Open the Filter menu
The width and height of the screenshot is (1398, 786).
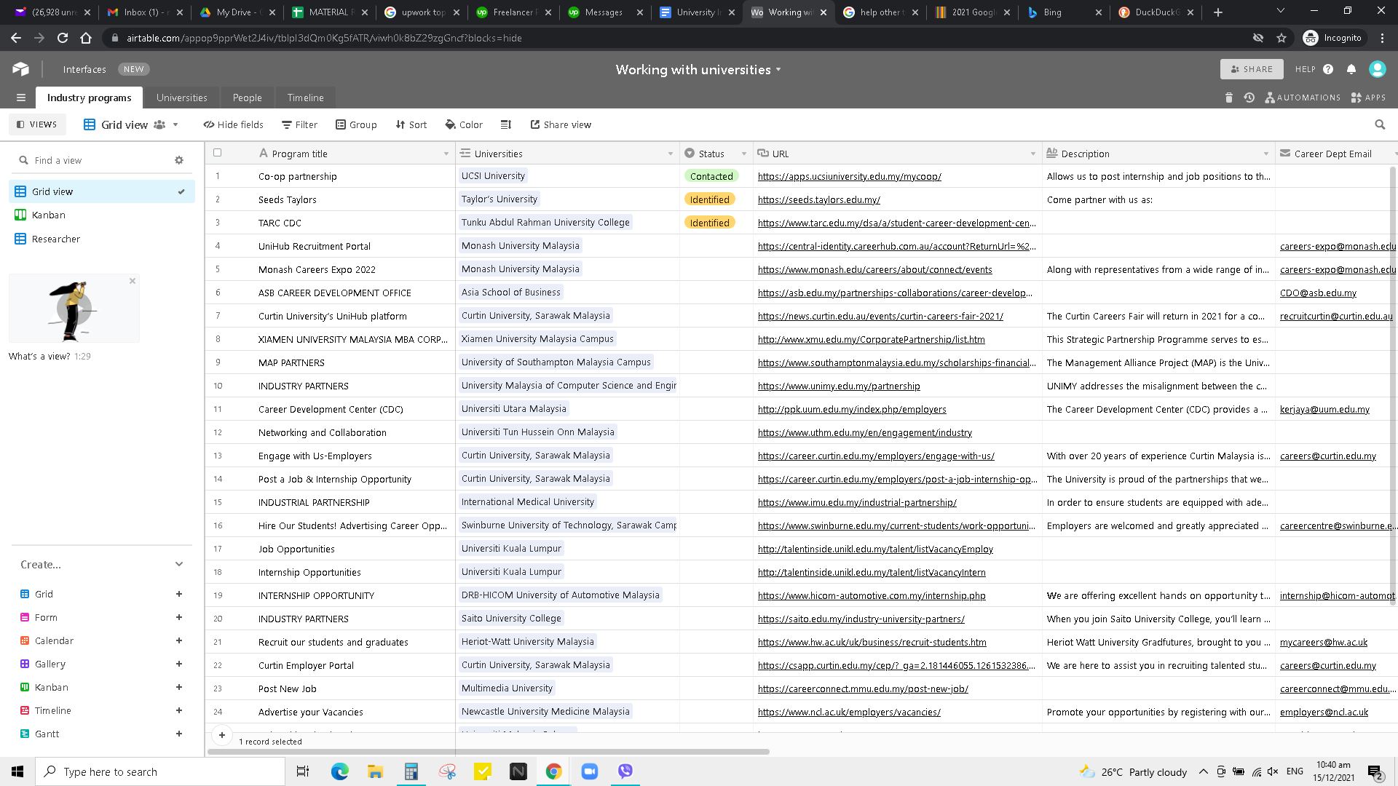tap(300, 124)
